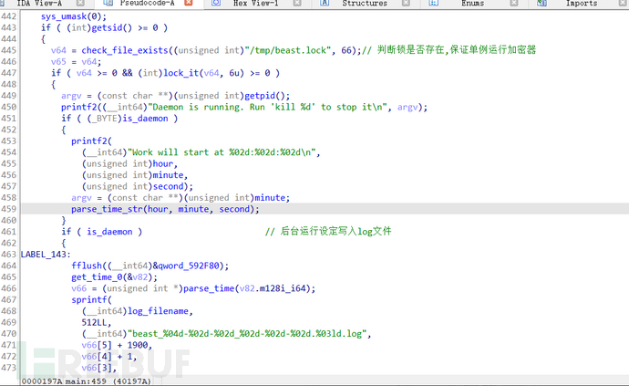This screenshot has width=629, height=386.
Task: Click v66[3] on line 473
Action: tap(97, 368)
